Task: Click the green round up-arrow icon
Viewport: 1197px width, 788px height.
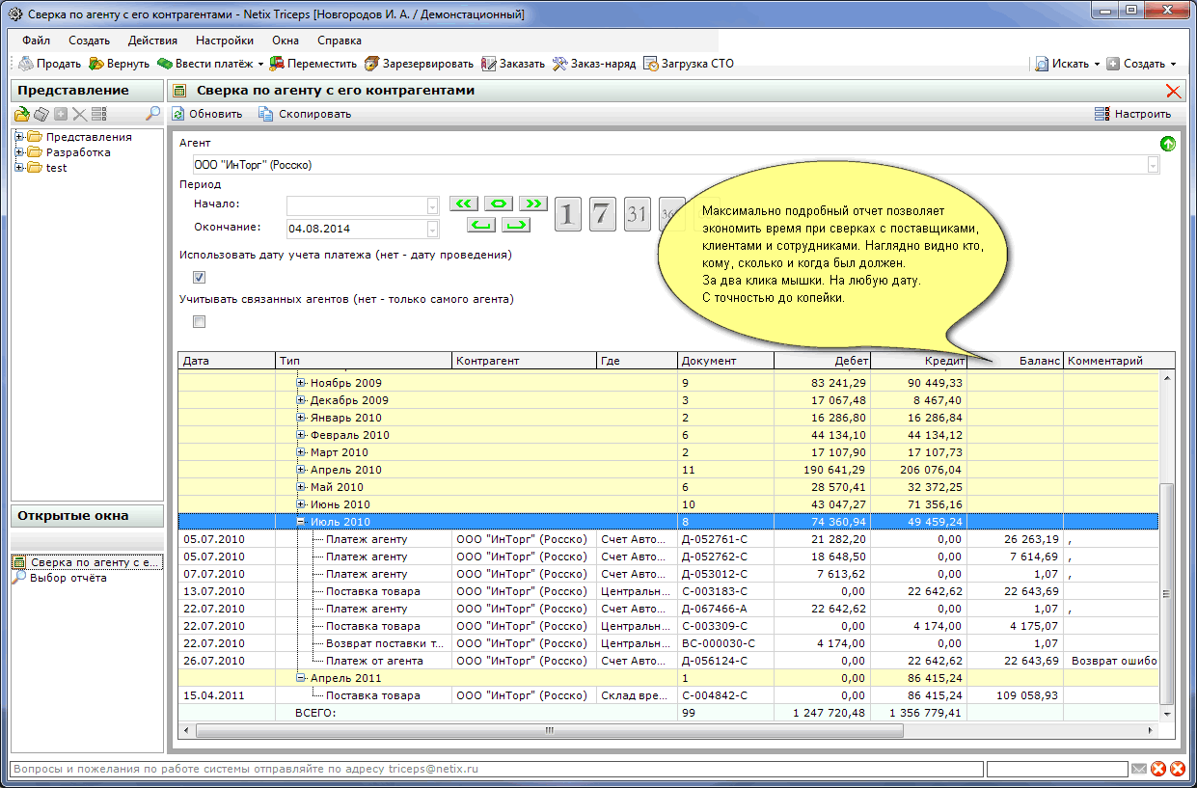Action: click(x=1168, y=144)
